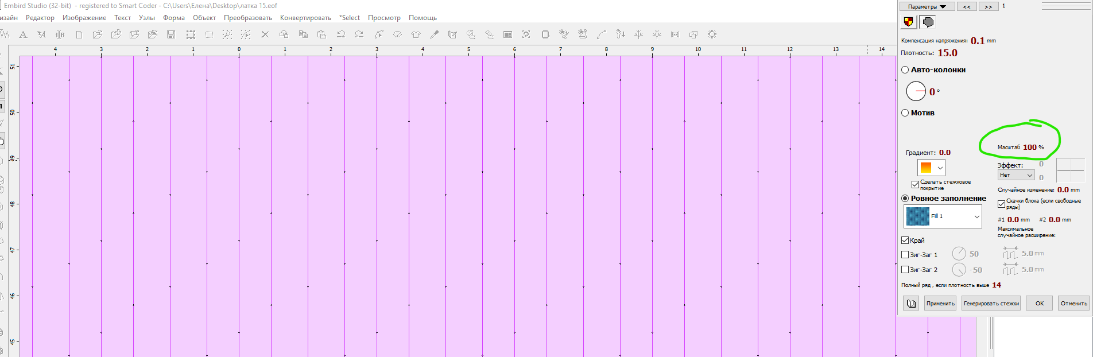Click the copy toolbar icon
Viewport: 1093px width, 357px height.
[303, 34]
